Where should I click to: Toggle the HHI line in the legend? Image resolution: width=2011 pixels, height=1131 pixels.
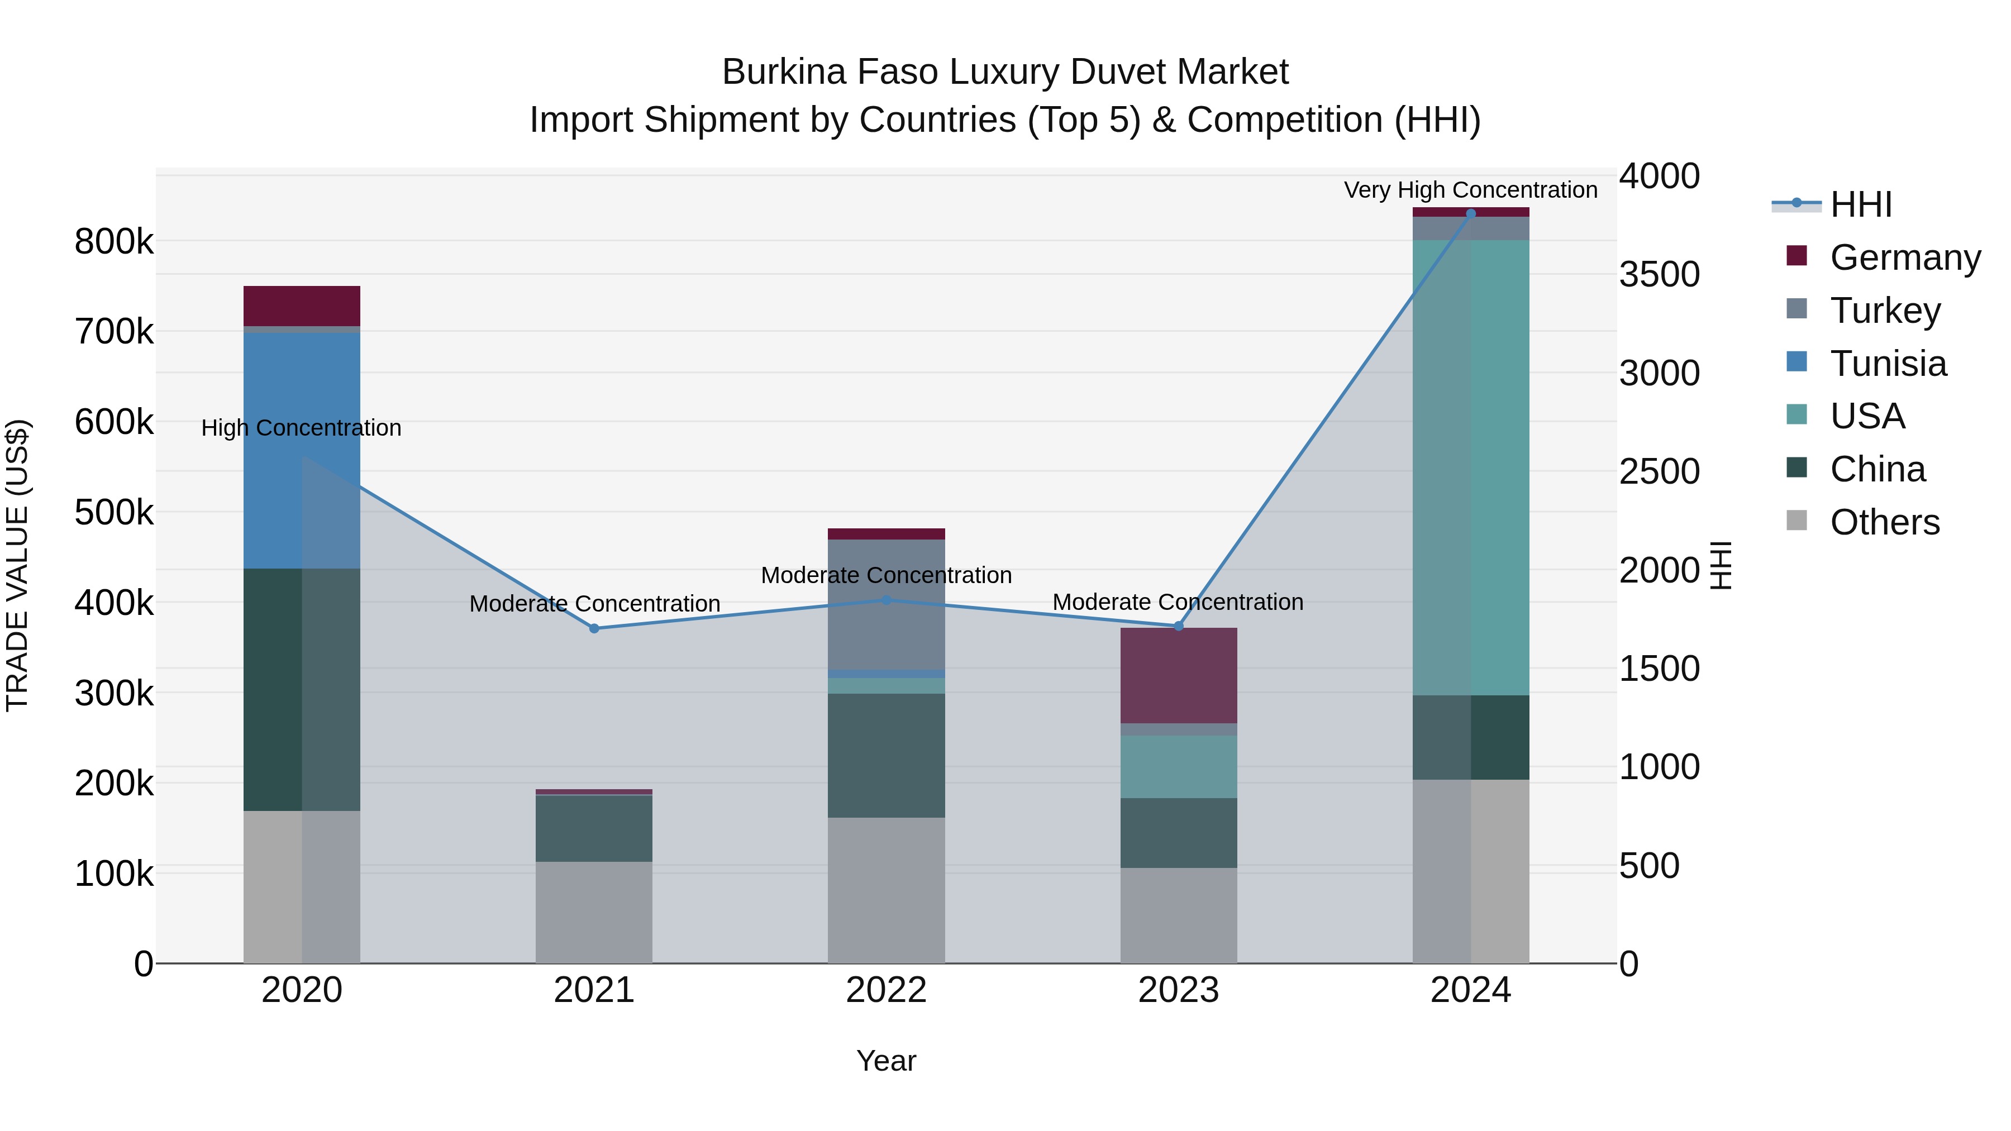coord(1832,204)
